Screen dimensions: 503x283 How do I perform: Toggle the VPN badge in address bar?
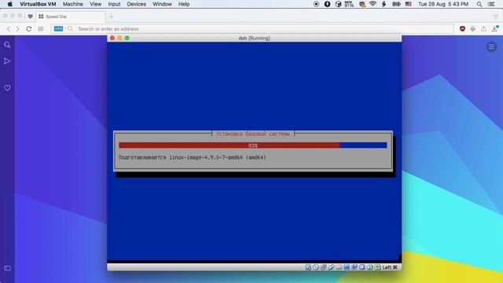point(58,29)
